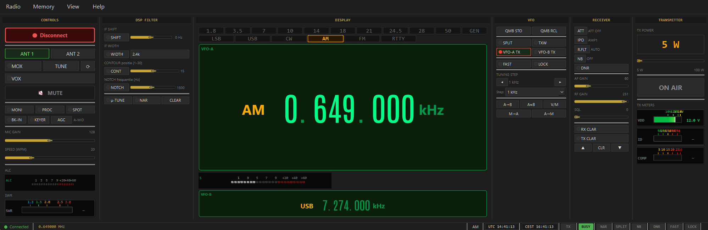Click the clarifier down triangle button

click(620, 148)
